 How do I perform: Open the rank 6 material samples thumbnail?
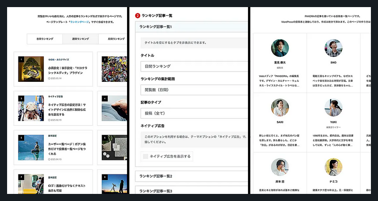[x=114, y=148]
